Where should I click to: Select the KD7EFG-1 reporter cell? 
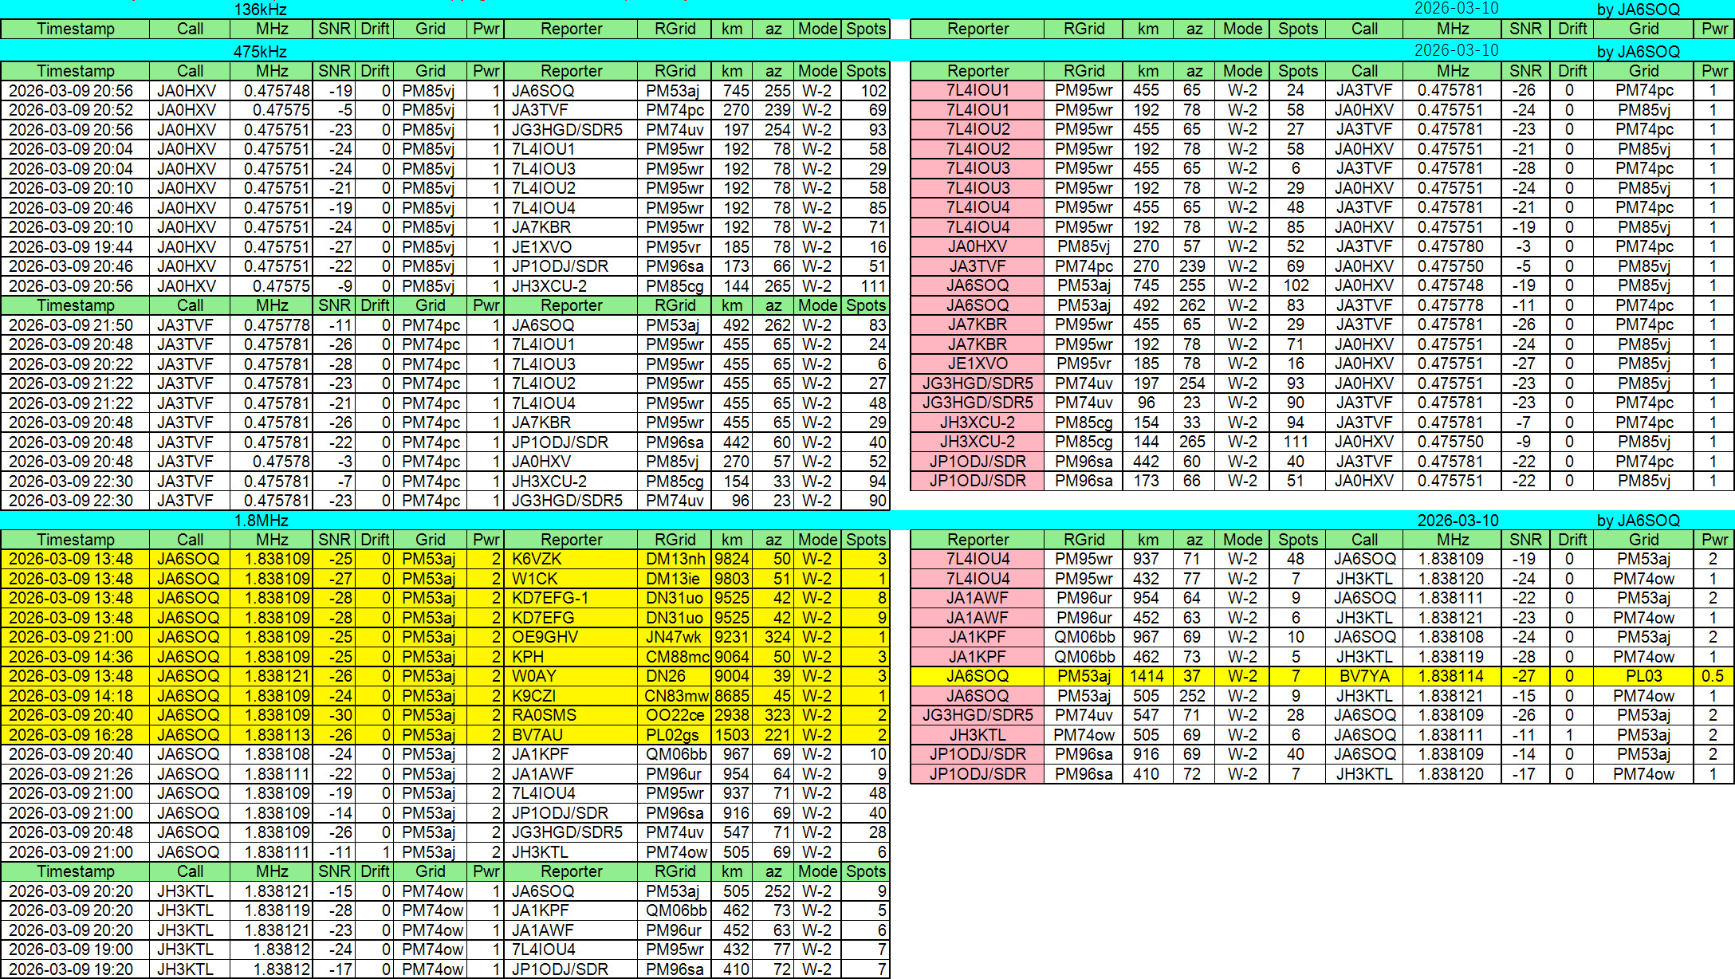click(x=550, y=598)
